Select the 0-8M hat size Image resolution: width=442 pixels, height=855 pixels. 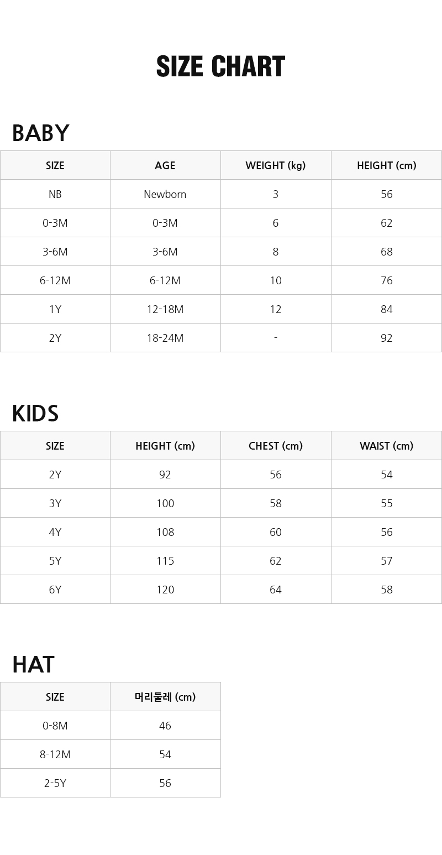point(55,726)
